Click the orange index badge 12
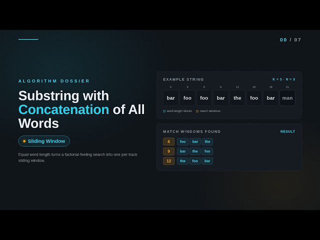The image size is (320, 240). pyautogui.click(x=169, y=161)
